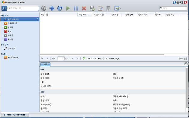Resume downloads with the green play button
The image size is (189, 118).
pyautogui.click(x=68, y=8)
